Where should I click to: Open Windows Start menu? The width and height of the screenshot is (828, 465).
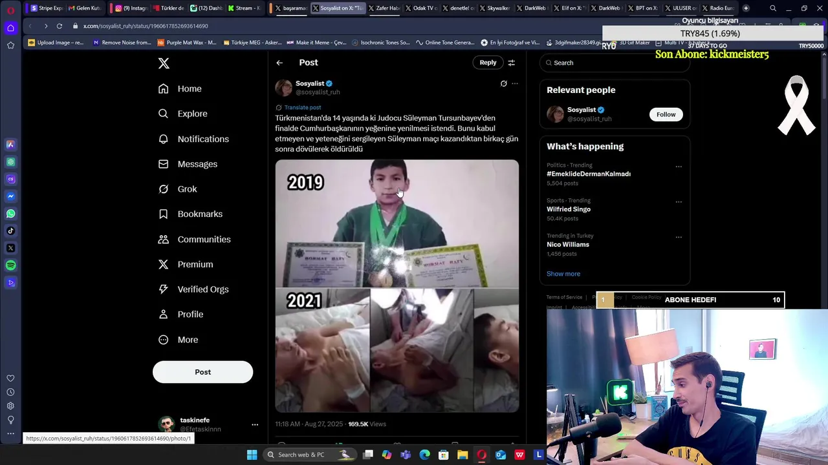pyautogui.click(x=252, y=455)
